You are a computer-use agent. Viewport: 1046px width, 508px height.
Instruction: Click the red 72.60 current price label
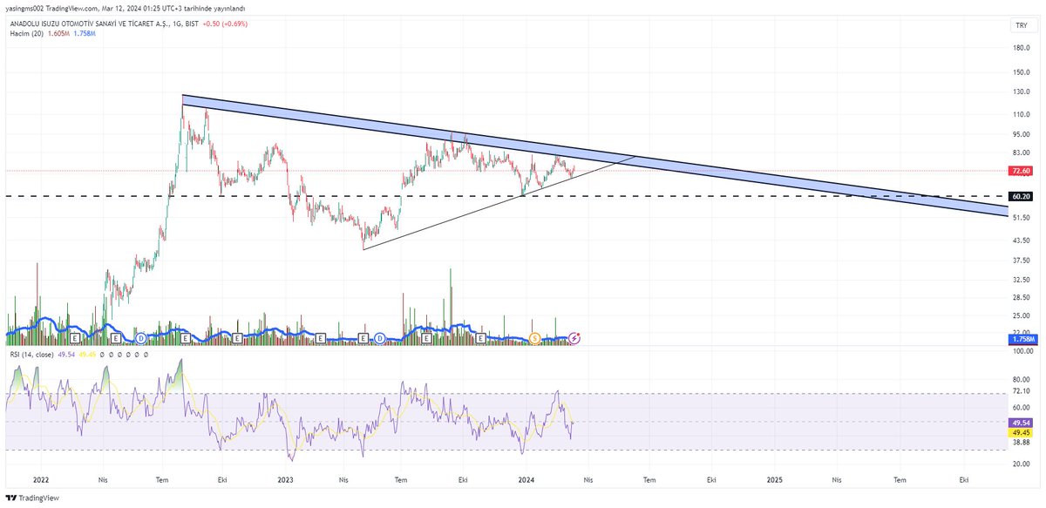pos(1020,171)
